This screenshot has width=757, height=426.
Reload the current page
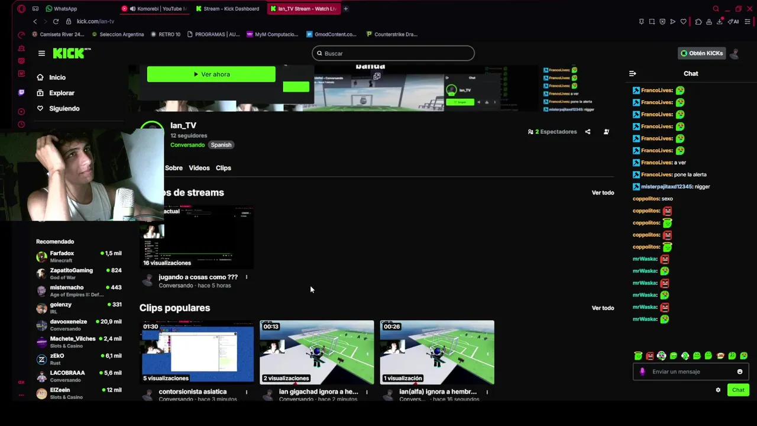[56, 21]
